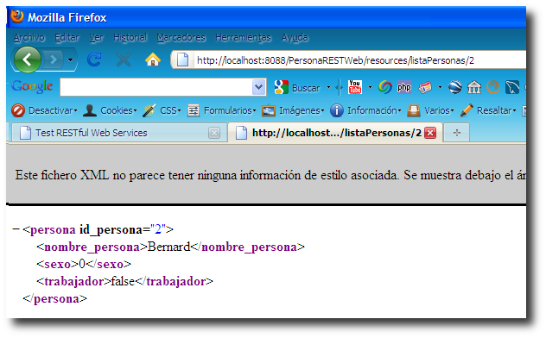
Task: Open the home page icon
Action: click(153, 59)
